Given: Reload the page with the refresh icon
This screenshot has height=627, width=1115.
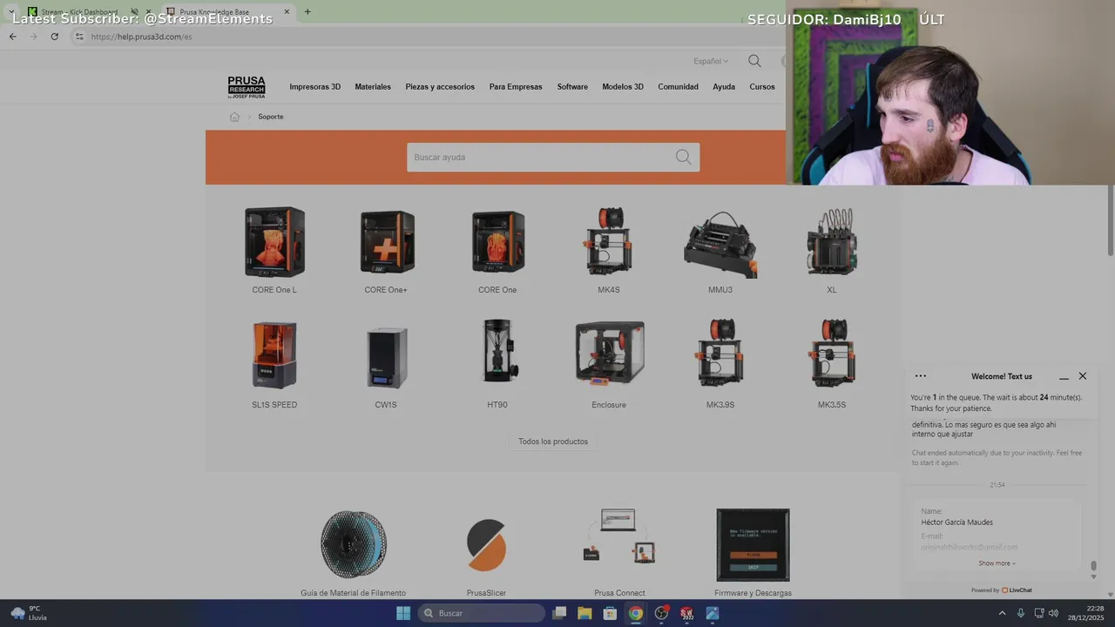Looking at the screenshot, I should click(54, 37).
